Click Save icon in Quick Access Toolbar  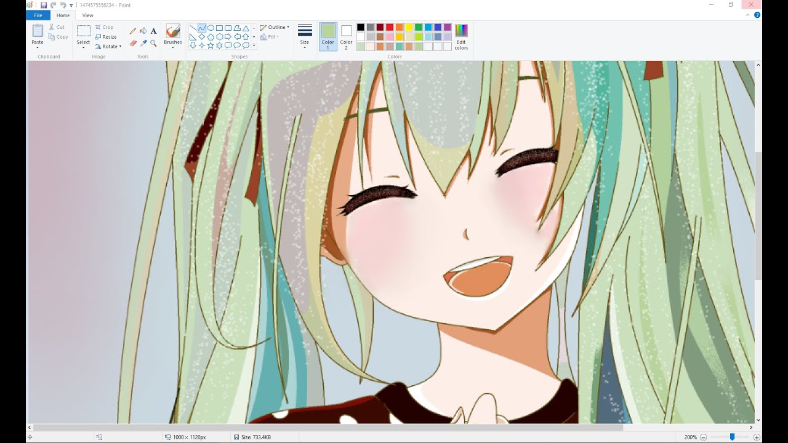click(x=44, y=6)
